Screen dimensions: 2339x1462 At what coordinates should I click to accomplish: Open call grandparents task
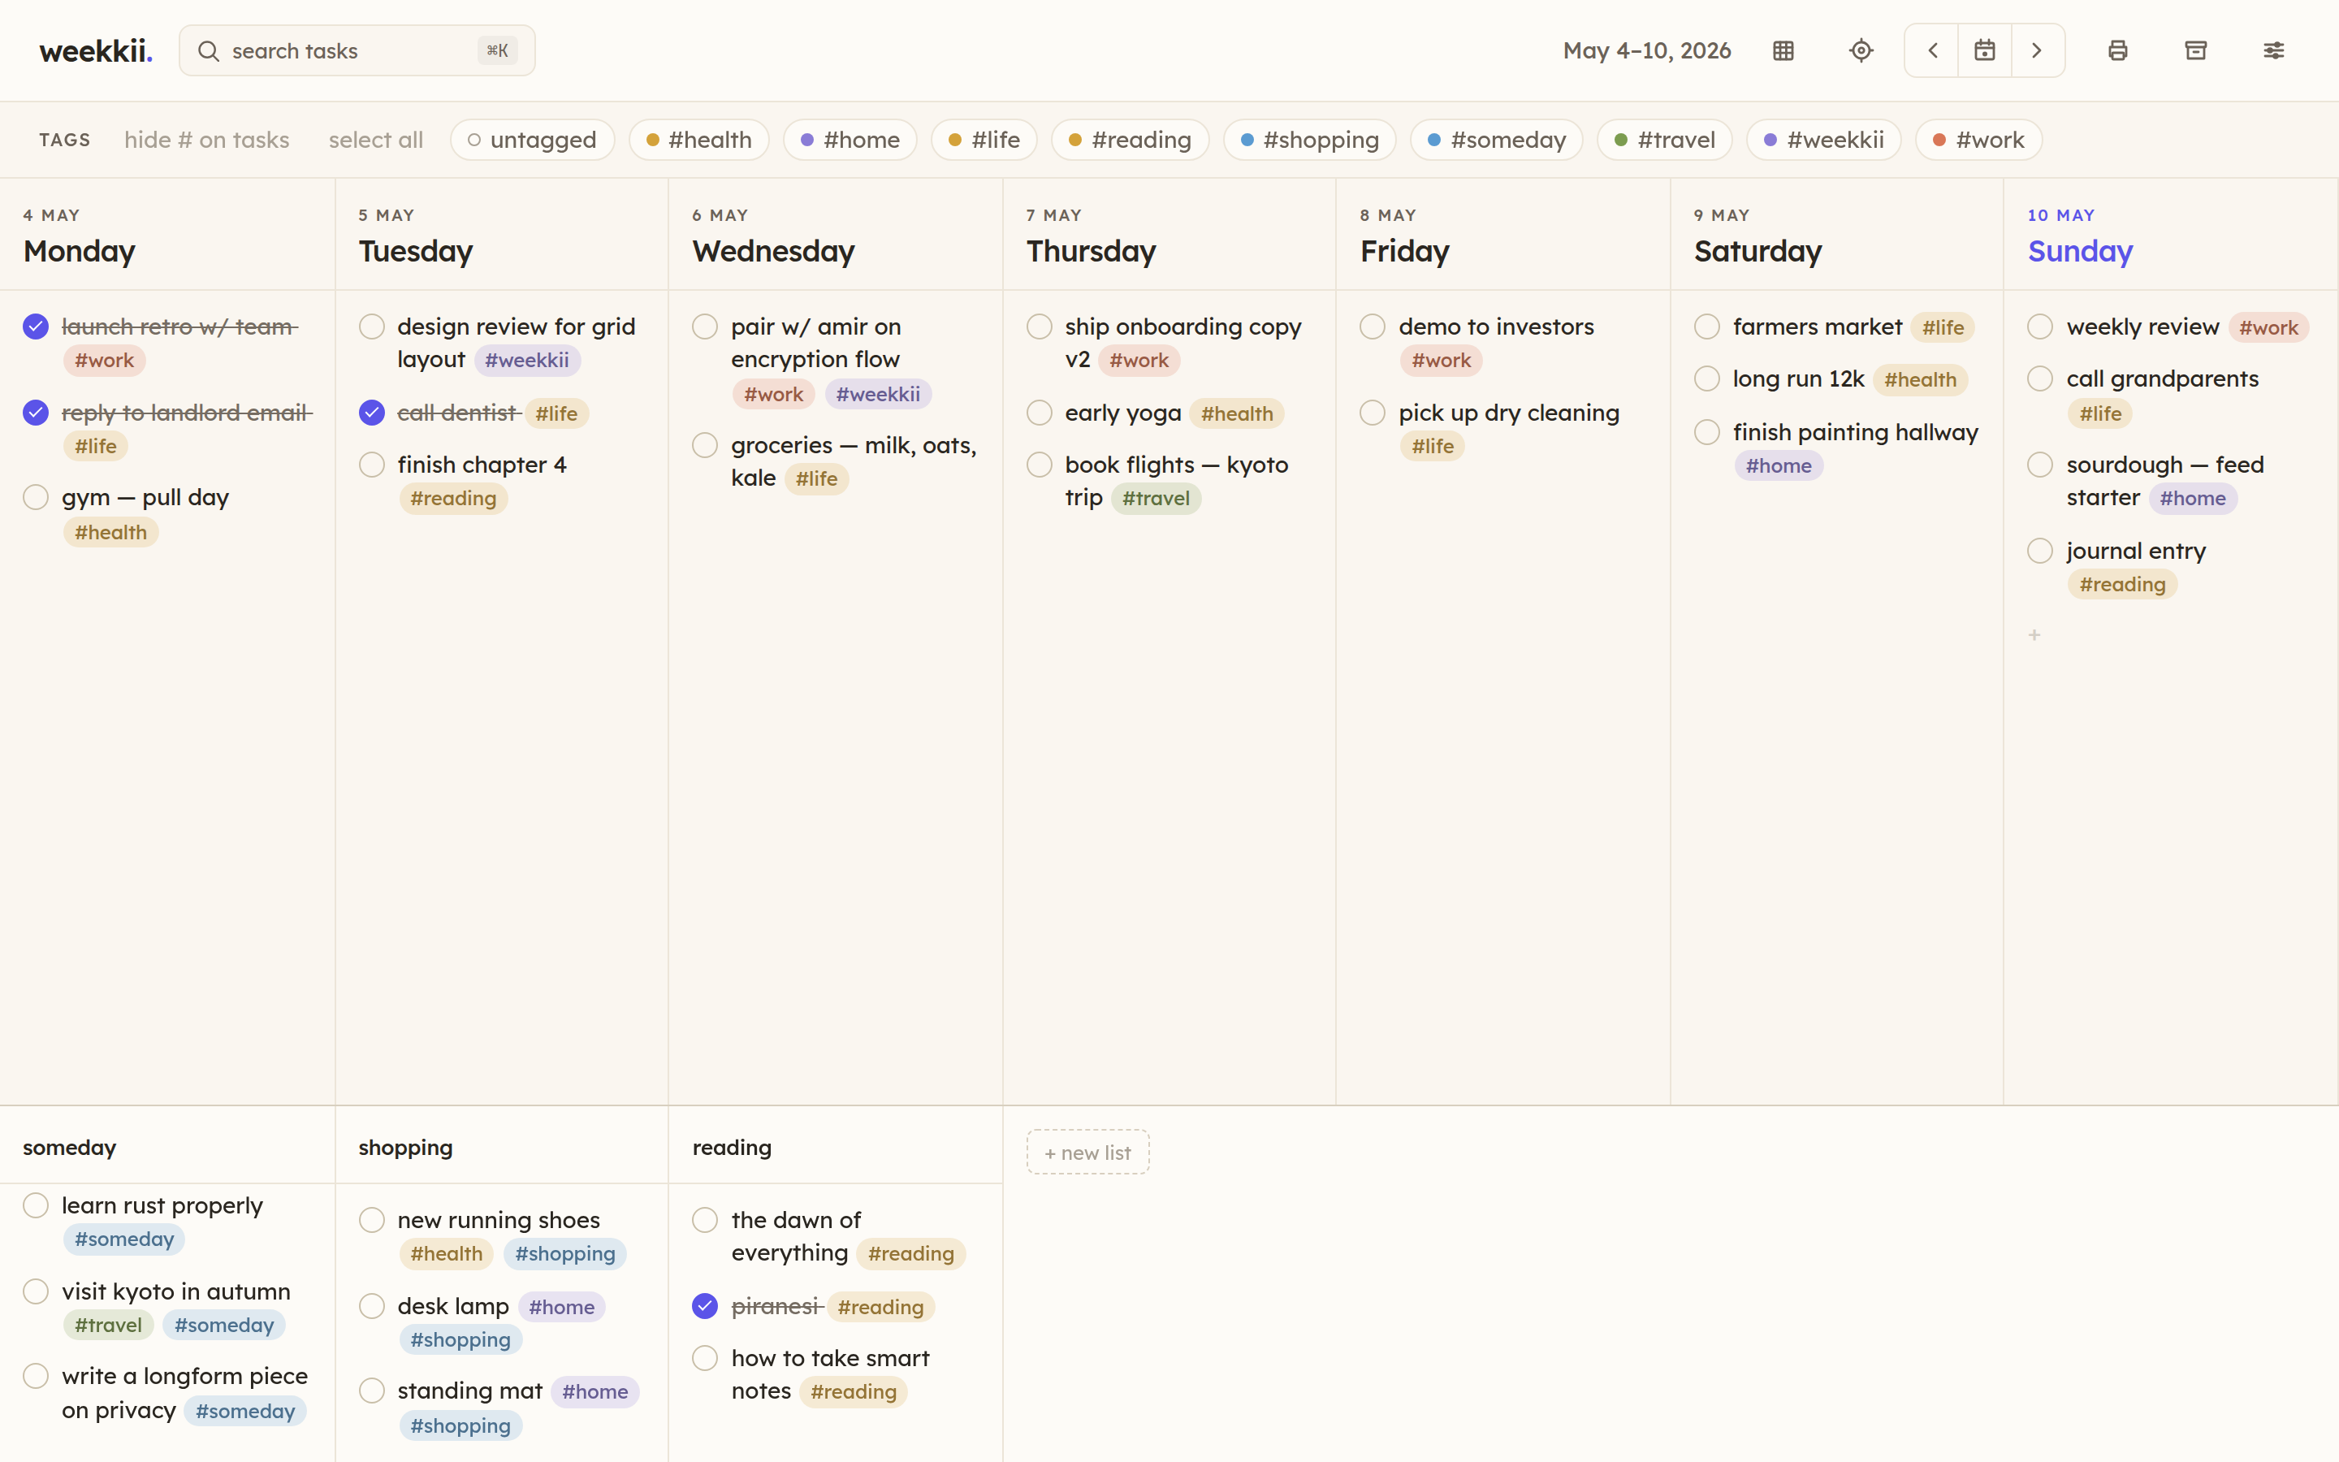tap(2162, 379)
